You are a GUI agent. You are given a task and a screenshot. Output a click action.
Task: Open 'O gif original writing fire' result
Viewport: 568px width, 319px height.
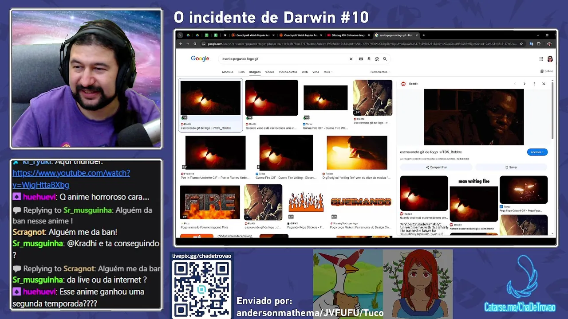coord(357,153)
